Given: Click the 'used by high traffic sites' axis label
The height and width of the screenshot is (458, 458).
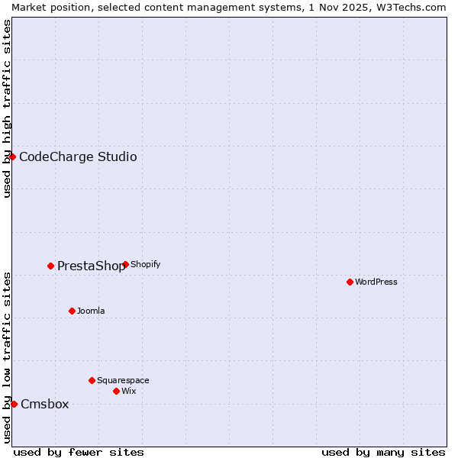Looking at the screenshot, I should click(x=7, y=108).
